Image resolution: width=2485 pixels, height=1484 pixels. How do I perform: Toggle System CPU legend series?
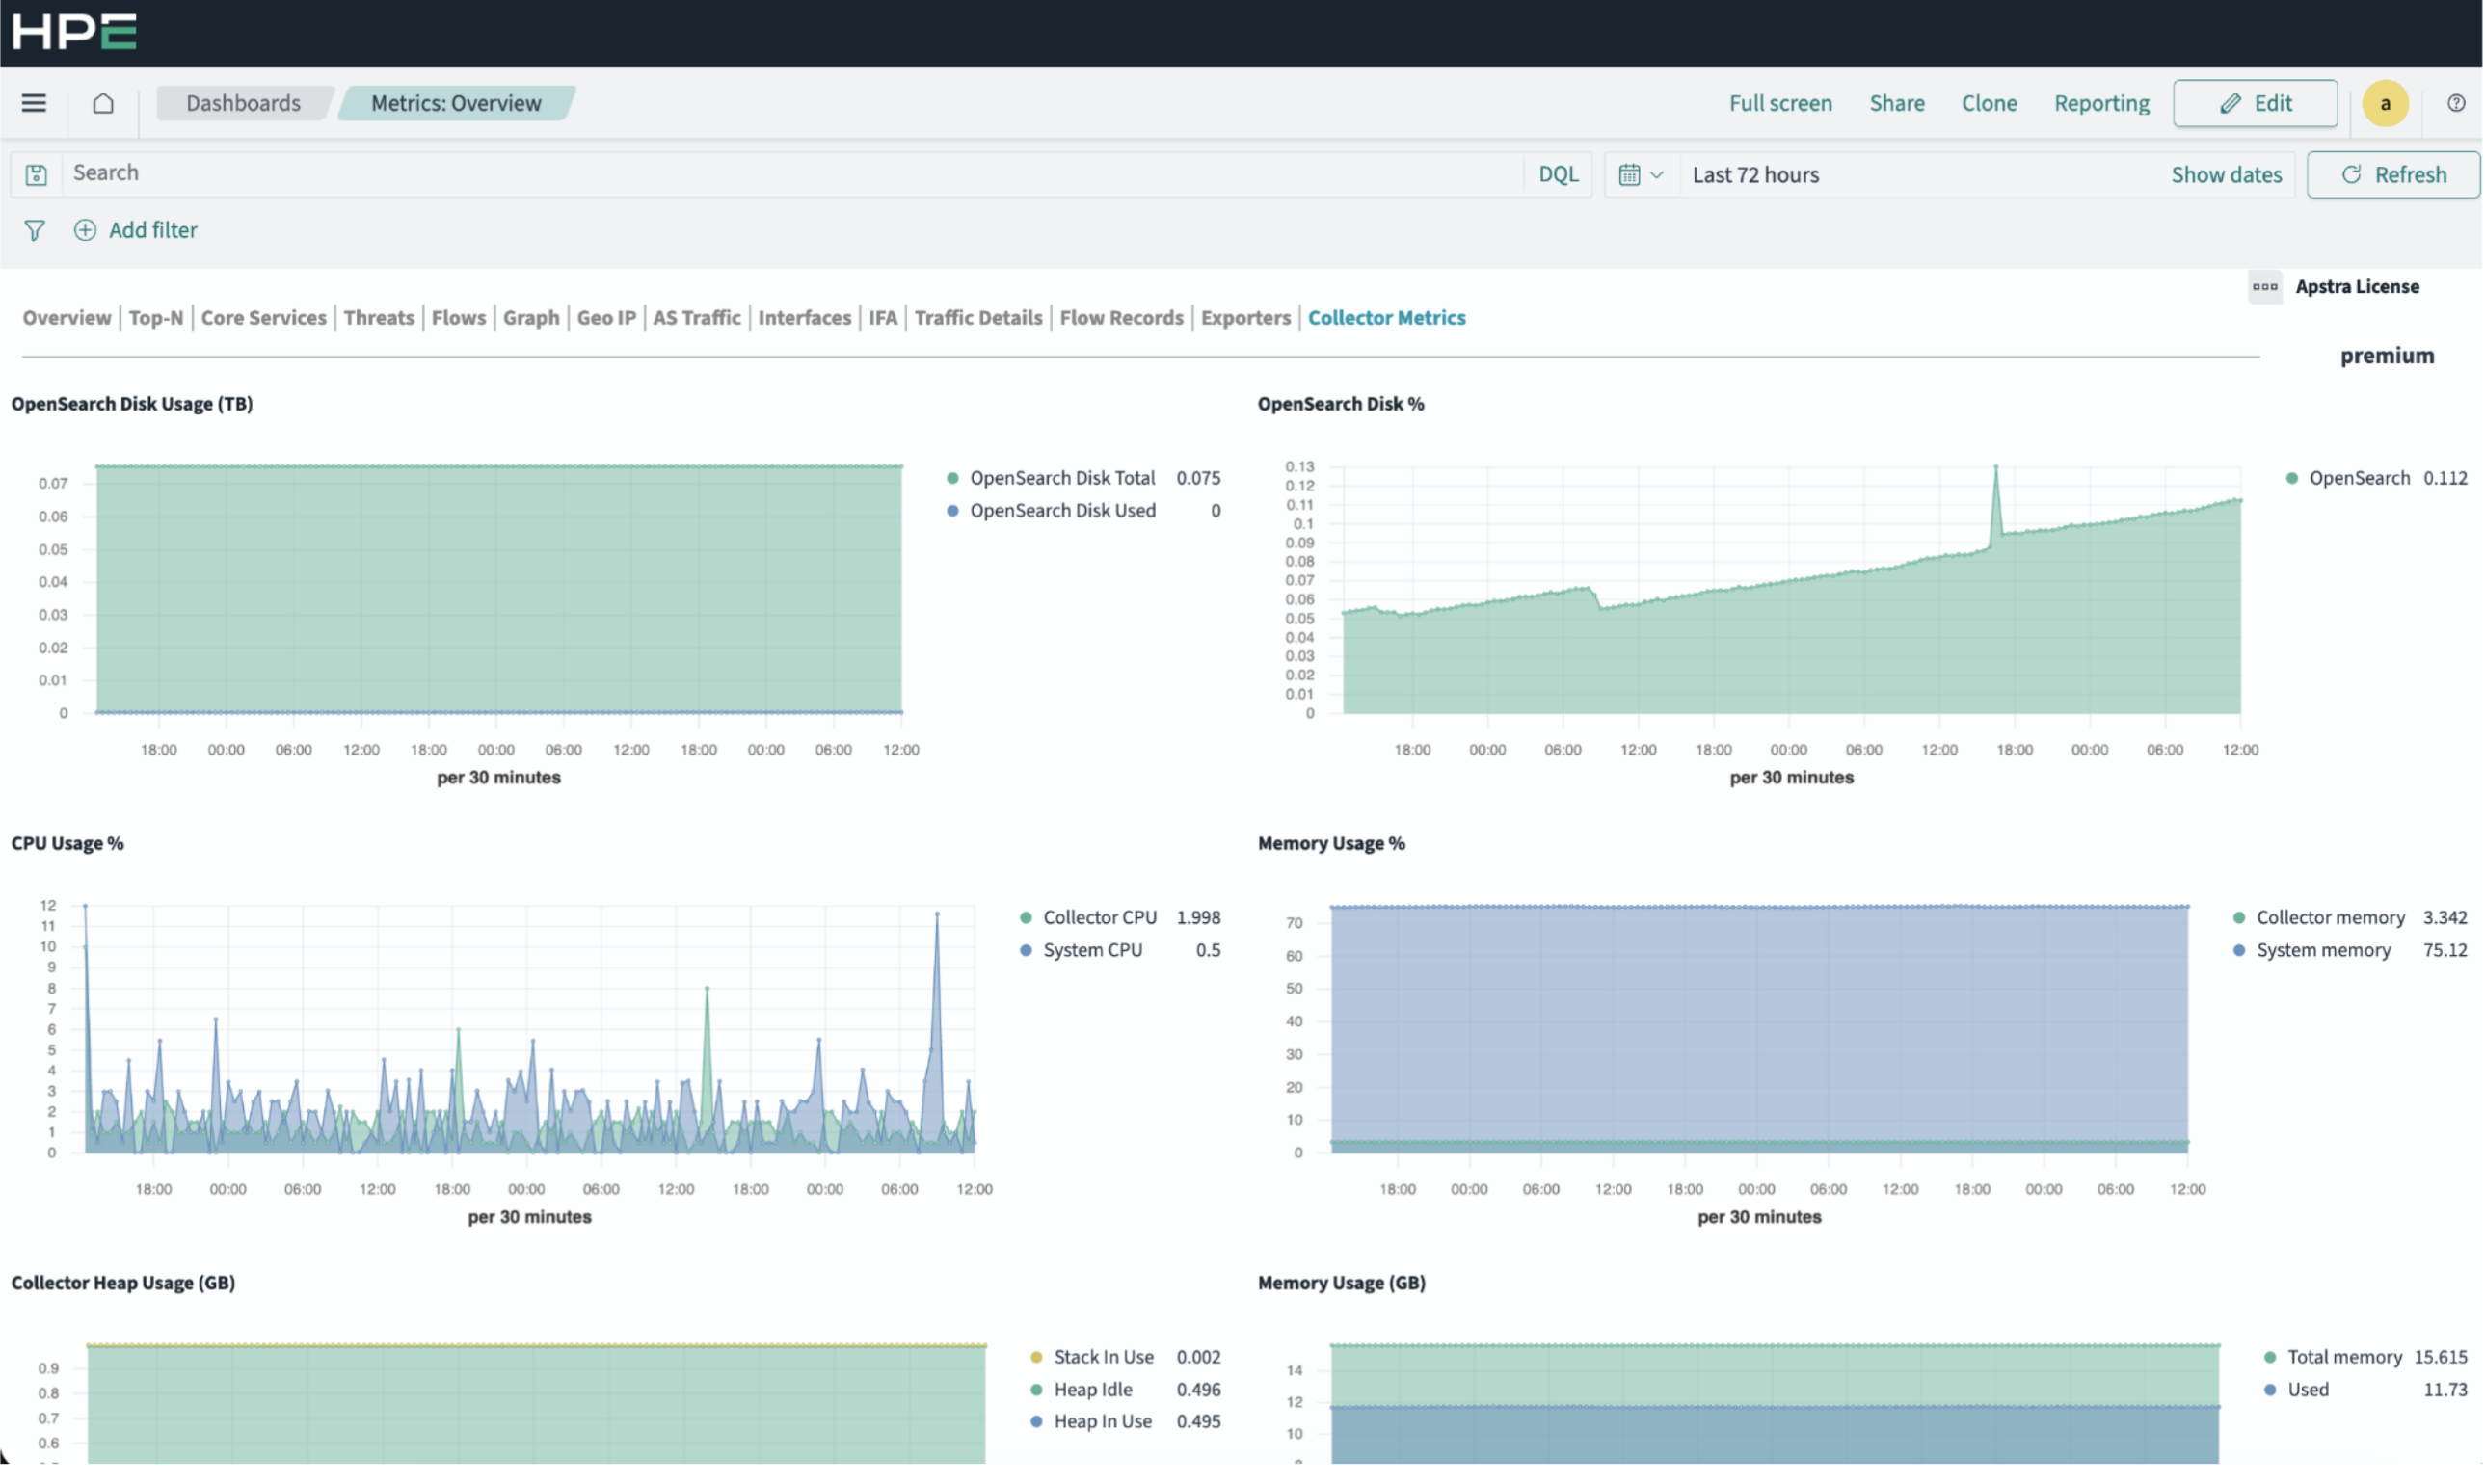1092,951
